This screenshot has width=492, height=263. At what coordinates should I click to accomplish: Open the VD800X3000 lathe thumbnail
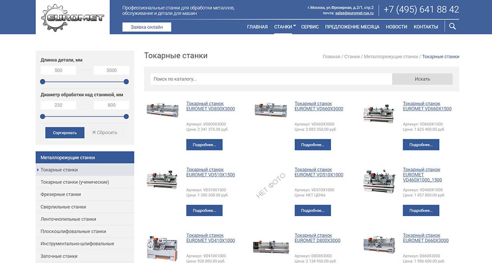click(x=162, y=110)
